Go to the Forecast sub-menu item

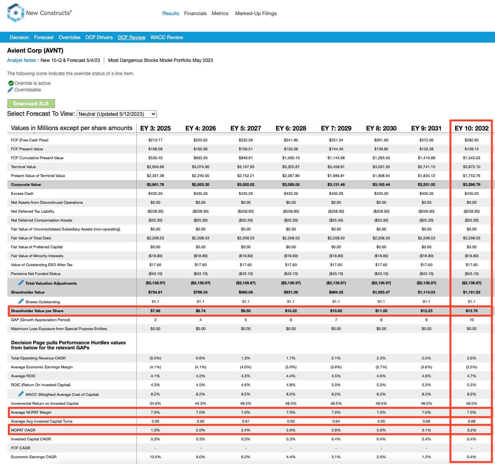[44, 38]
